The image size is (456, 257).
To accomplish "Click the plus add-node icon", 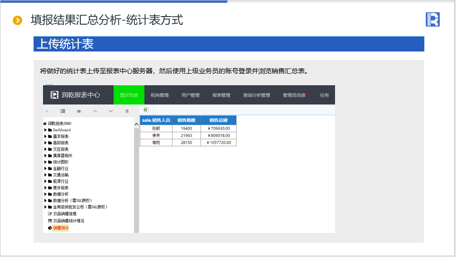I will [x=47, y=111].
